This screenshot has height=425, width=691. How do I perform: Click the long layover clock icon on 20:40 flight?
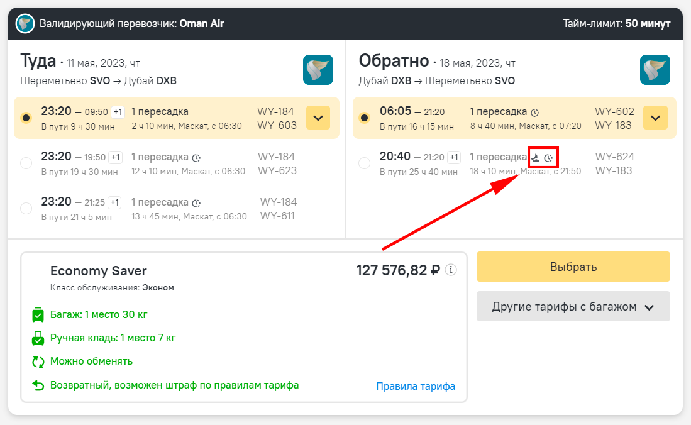click(x=550, y=157)
